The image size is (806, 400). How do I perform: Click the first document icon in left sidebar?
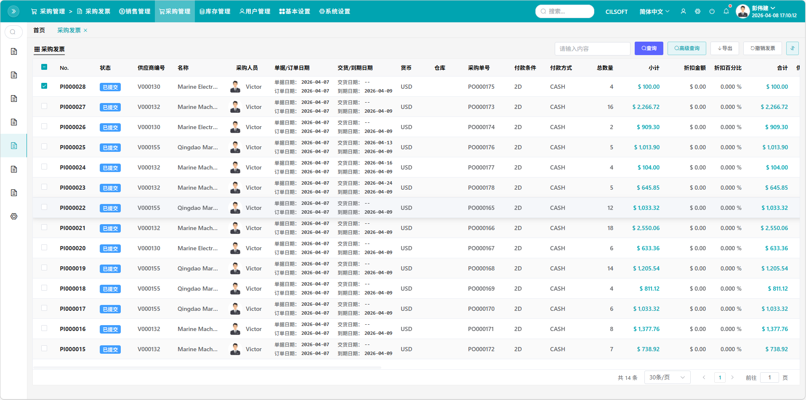click(14, 51)
